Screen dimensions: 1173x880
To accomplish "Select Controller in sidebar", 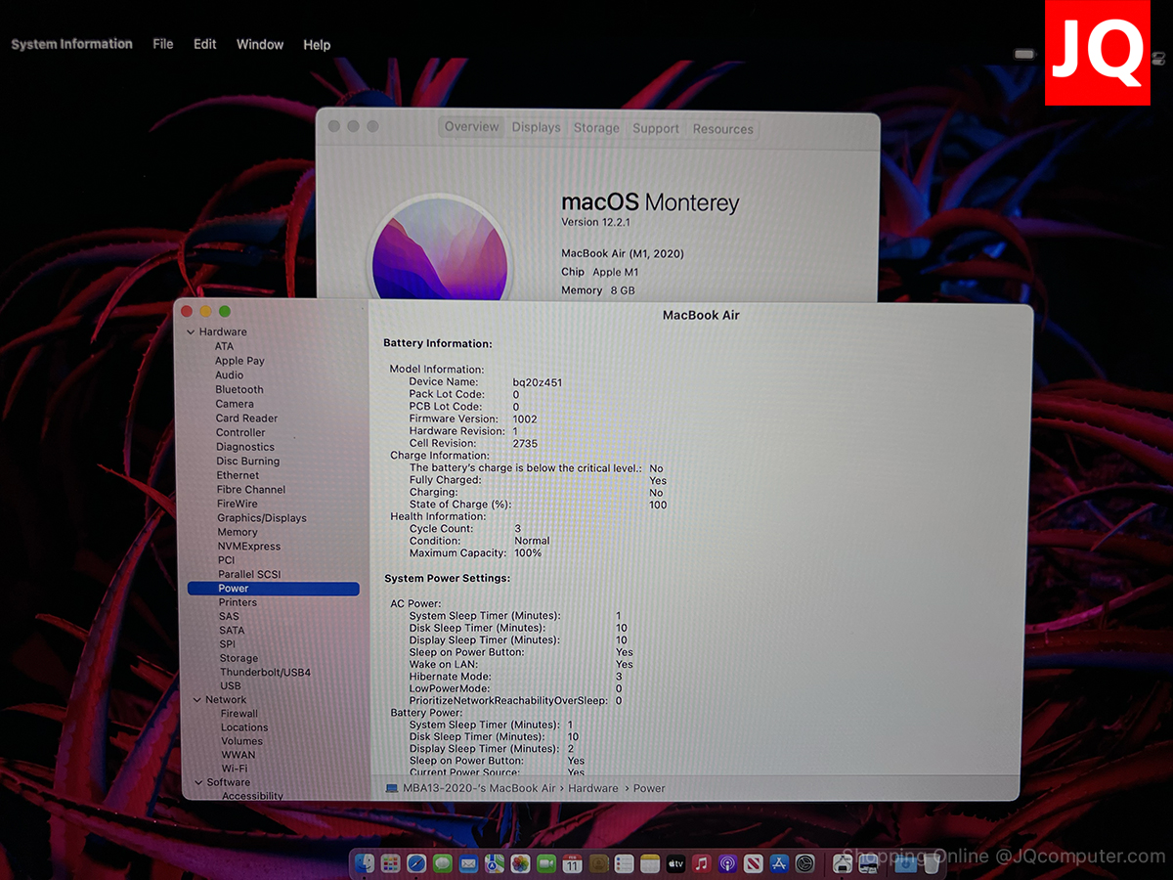I will point(240,432).
